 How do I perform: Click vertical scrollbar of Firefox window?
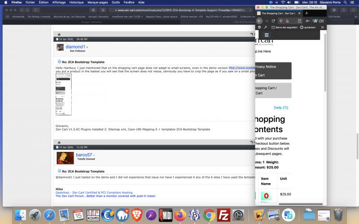[x=325, y=63]
